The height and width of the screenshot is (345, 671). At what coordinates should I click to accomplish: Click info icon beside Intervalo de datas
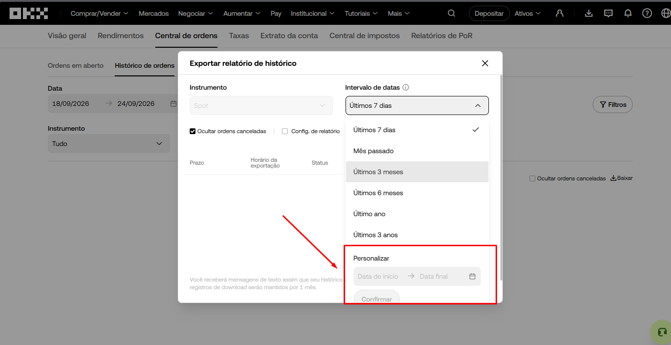406,87
